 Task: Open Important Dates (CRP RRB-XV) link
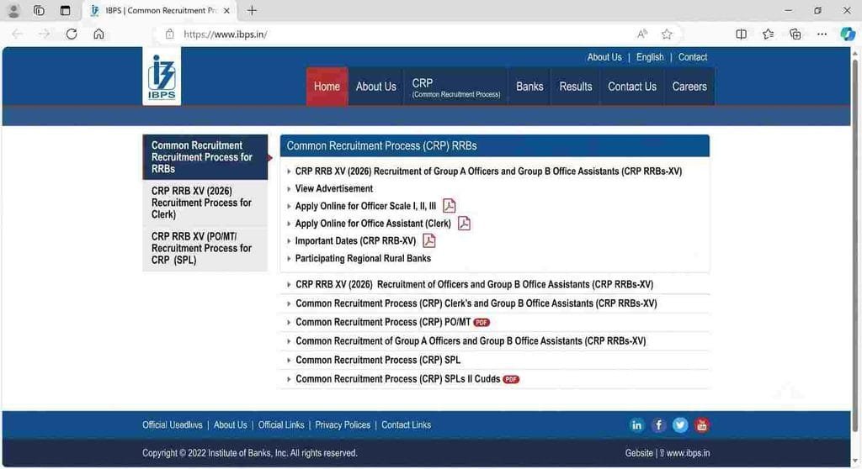[355, 241]
